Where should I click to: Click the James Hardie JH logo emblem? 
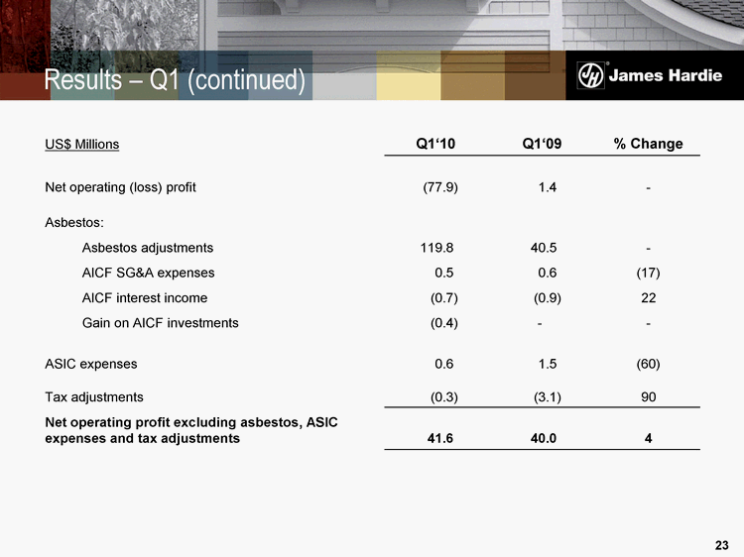(x=592, y=76)
